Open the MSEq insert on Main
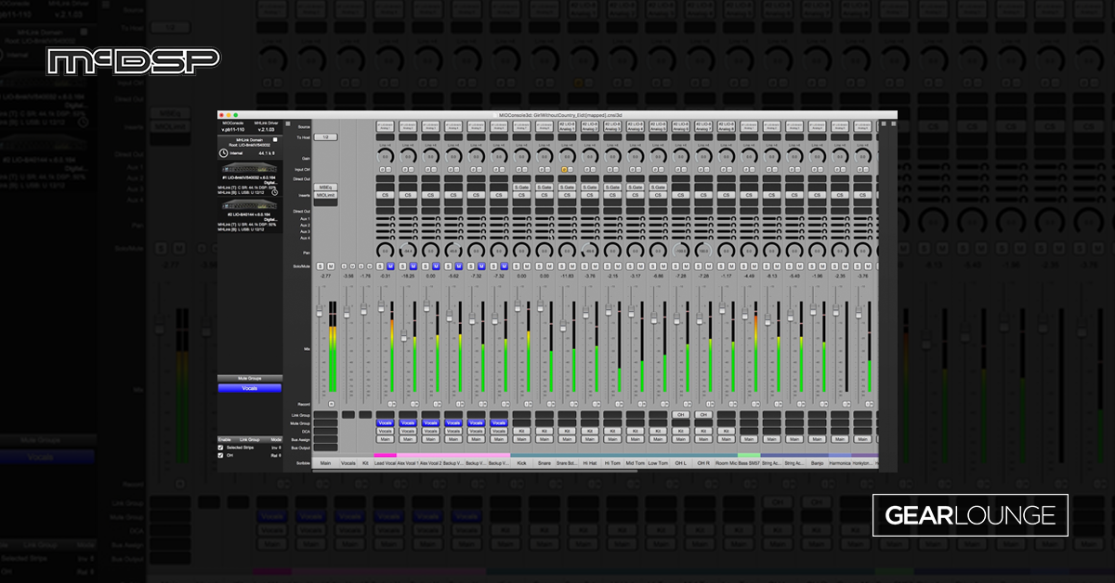Image resolution: width=1115 pixels, height=583 pixels. [x=325, y=187]
